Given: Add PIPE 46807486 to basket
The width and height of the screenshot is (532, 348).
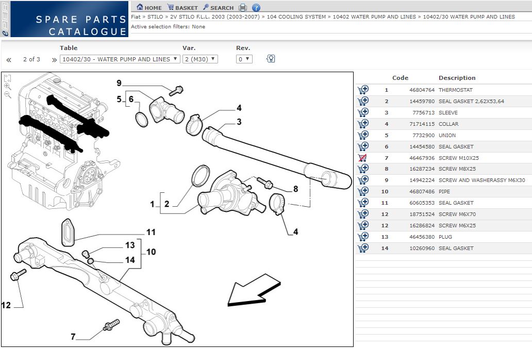Looking at the screenshot, I should (x=363, y=191).
